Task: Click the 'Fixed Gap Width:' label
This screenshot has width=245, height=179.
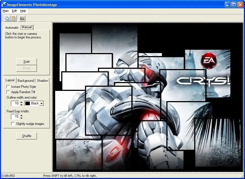Action: (x=18, y=111)
